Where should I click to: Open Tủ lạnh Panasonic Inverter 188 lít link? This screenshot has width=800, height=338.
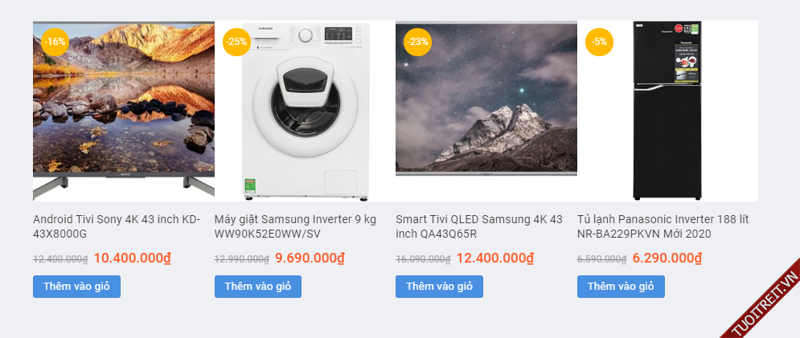[663, 226]
